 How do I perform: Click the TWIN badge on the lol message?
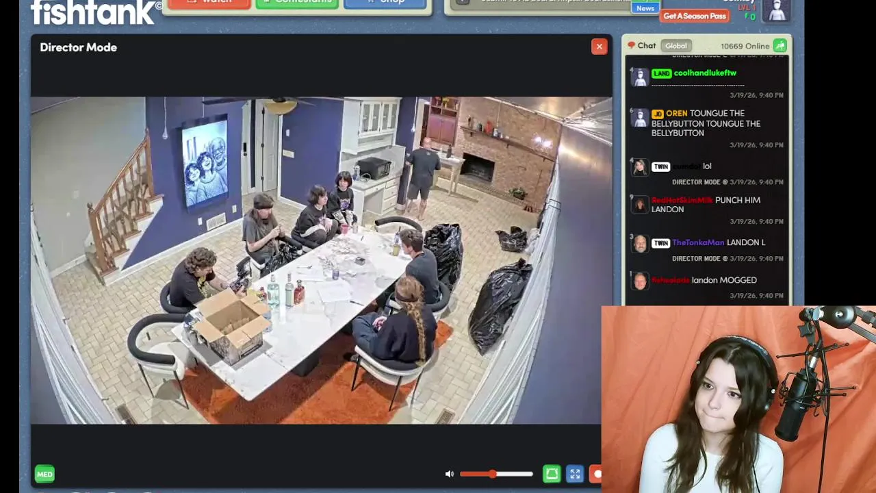pos(660,166)
